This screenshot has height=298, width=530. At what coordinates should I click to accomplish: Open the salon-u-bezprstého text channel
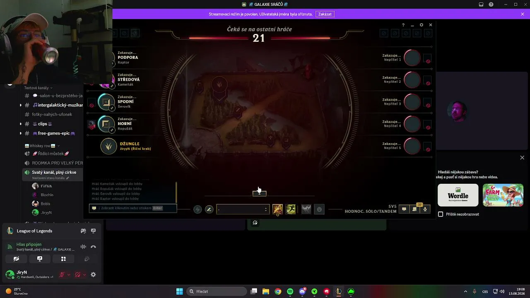pyautogui.click(x=53, y=96)
